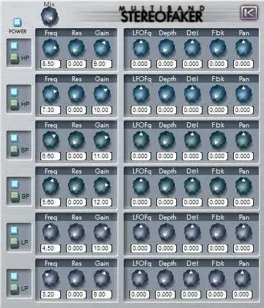Viewport: 264px width, 308px height.
Task: Click green BP filter button of 6.60 band
Action: click(15, 150)
